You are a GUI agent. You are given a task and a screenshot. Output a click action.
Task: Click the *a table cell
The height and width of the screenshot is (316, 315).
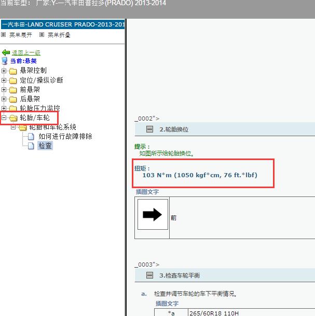[x=171, y=313]
